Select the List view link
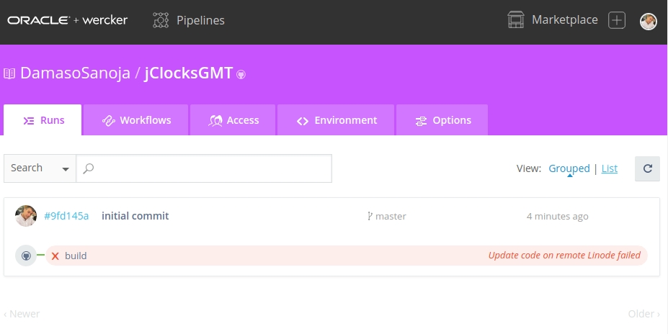The height and width of the screenshot is (334, 668). [610, 168]
